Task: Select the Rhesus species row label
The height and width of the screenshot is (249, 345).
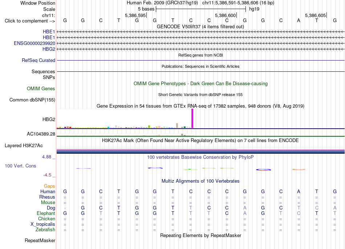Action: click(47, 197)
